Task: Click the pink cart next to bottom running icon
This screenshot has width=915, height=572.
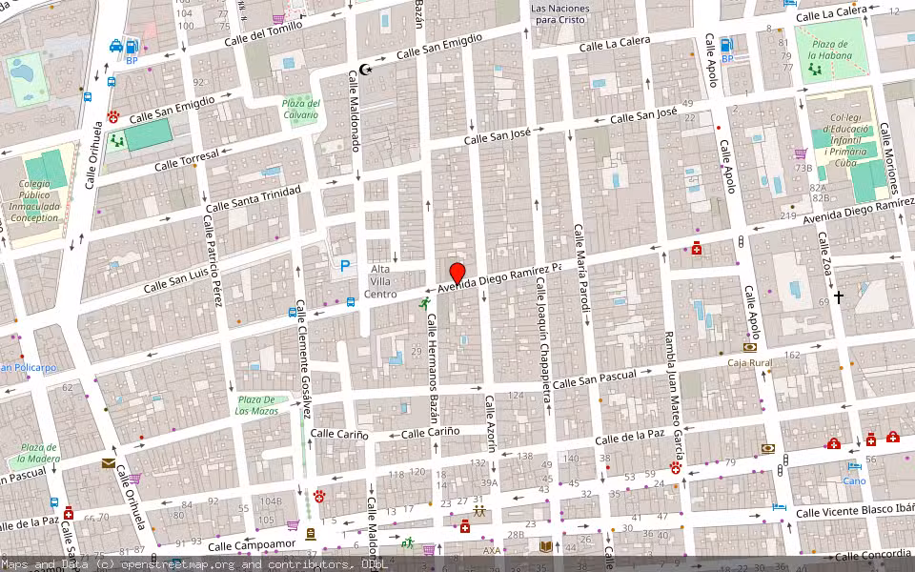Action: [430, 549]
